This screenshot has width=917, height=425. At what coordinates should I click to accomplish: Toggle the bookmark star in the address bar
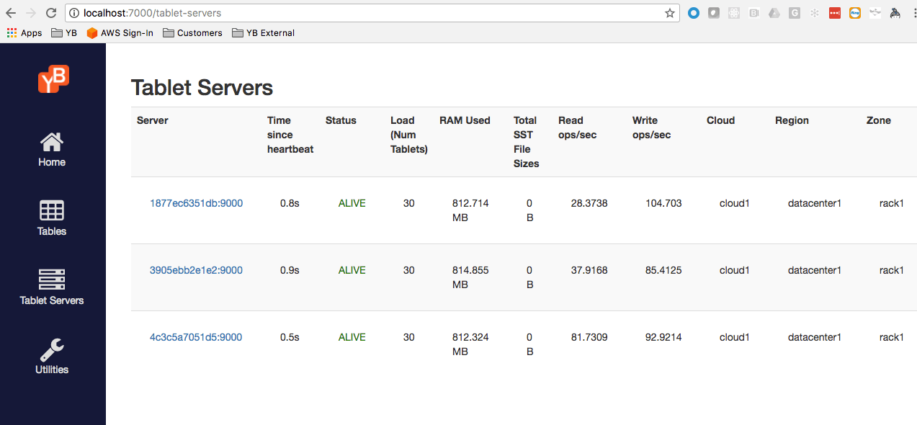(669, 12)
